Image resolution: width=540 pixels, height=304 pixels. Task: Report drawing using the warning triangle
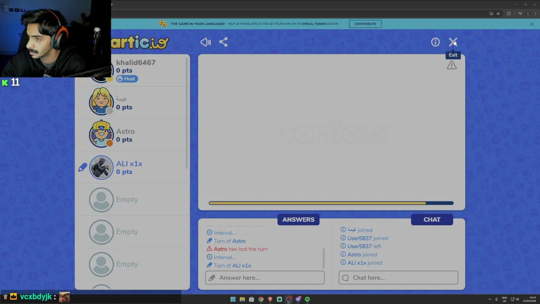click(452, 65)
